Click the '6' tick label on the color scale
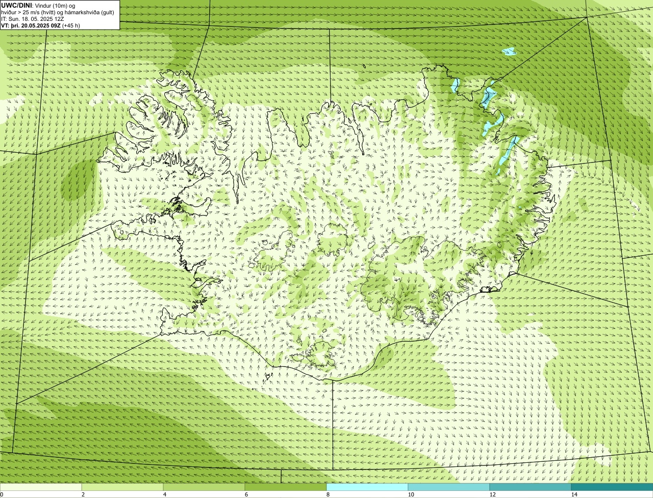653x498 pixels. click(x=246, y=494)
